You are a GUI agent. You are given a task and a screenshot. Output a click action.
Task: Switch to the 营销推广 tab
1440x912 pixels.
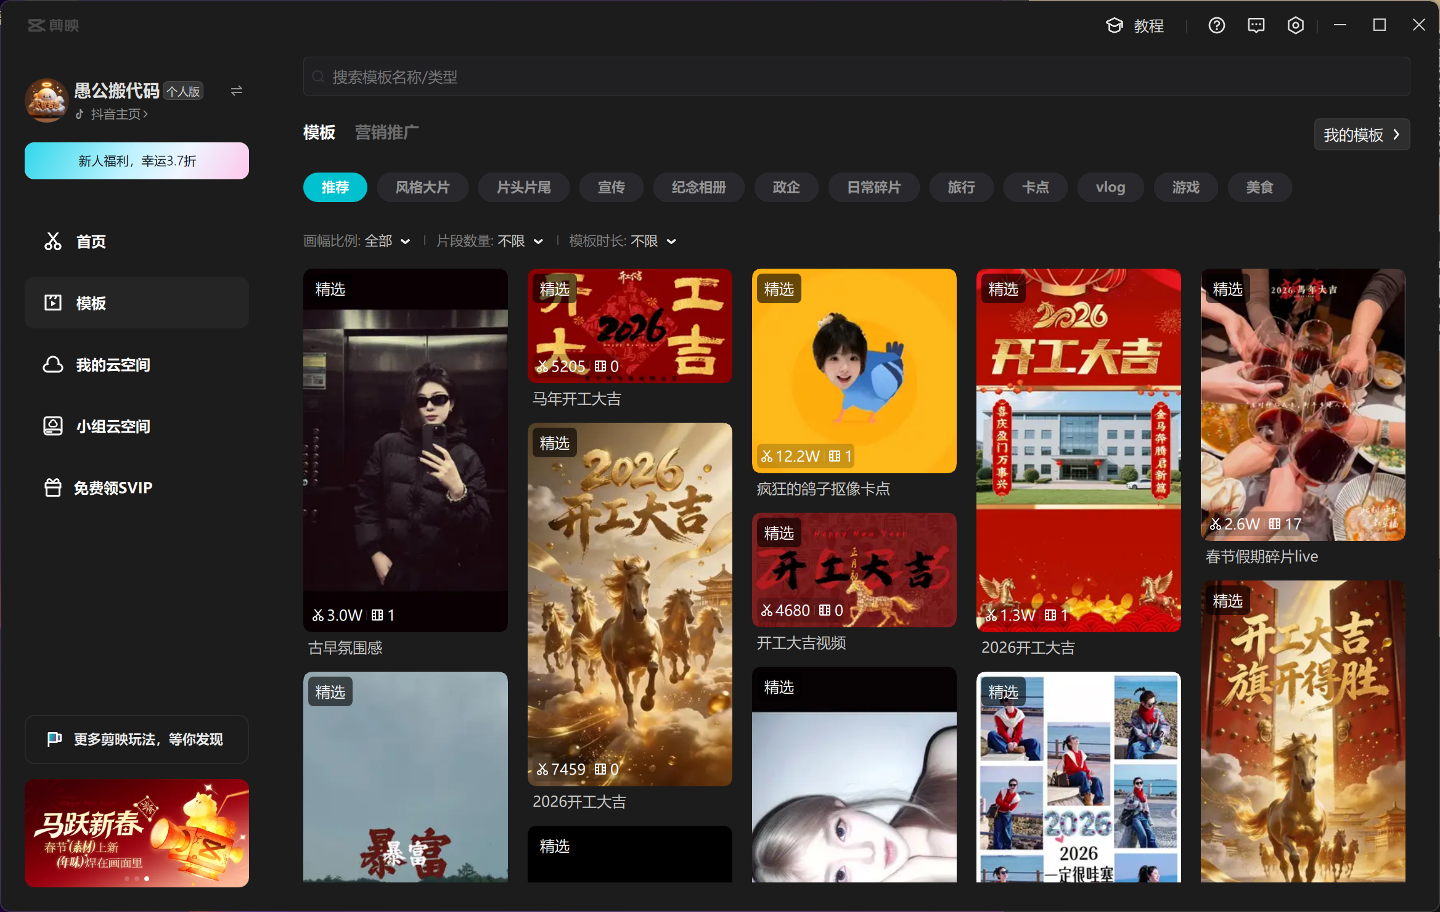point(387,132)
